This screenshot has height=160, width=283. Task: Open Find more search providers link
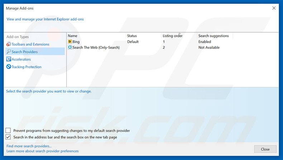click(x=29, y=146)
